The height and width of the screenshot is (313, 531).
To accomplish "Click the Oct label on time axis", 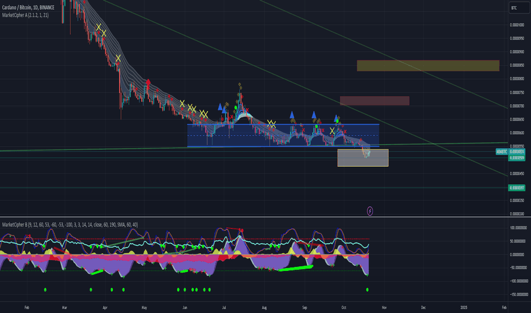I will 344,307.
